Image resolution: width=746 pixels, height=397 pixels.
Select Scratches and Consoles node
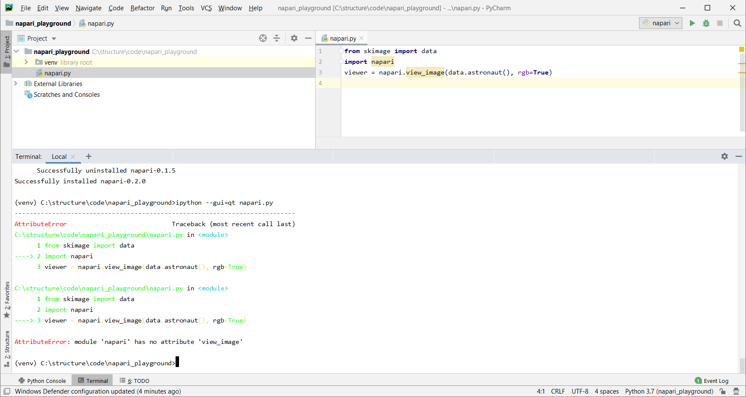click(x=66, y=94)
